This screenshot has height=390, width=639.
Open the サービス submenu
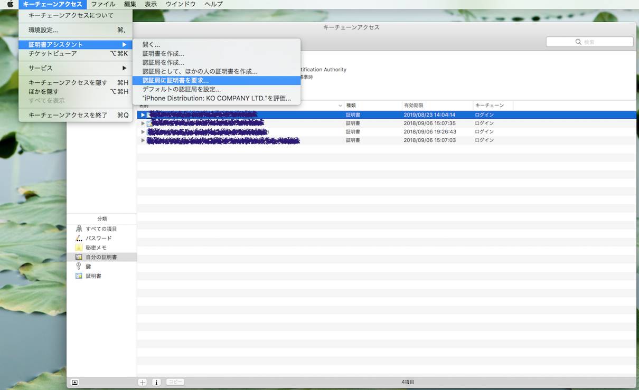click(76, 68)
